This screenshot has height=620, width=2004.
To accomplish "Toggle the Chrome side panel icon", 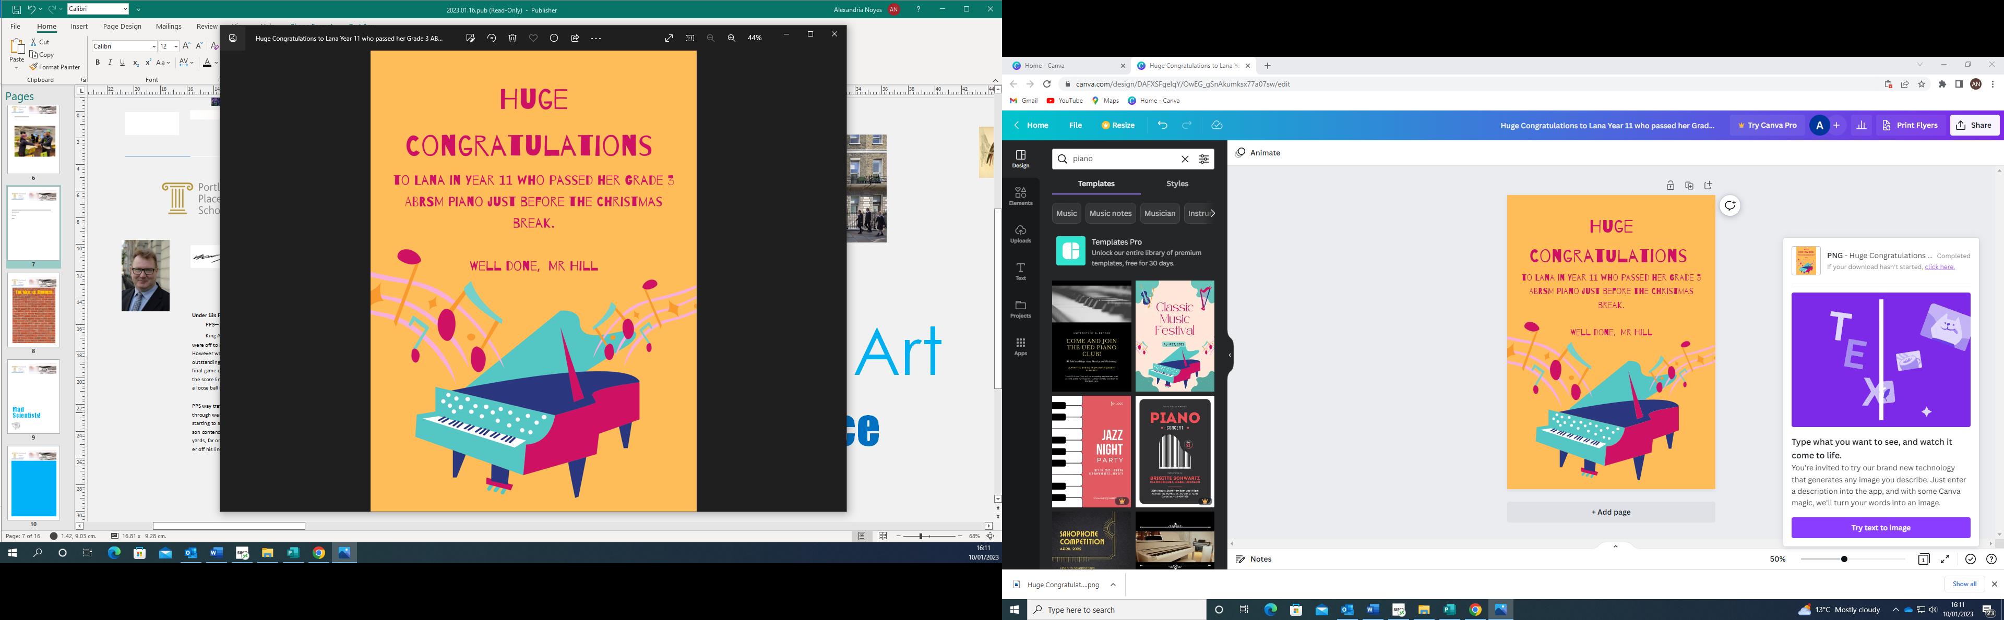I will (1959, 84).
